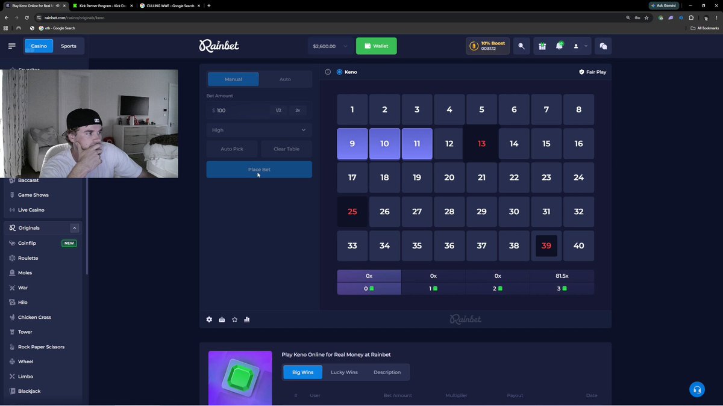Open the search magnifier in header
The height and width of the screenshot is (406, 723).
pyautogui.click(x=521, y=46)
